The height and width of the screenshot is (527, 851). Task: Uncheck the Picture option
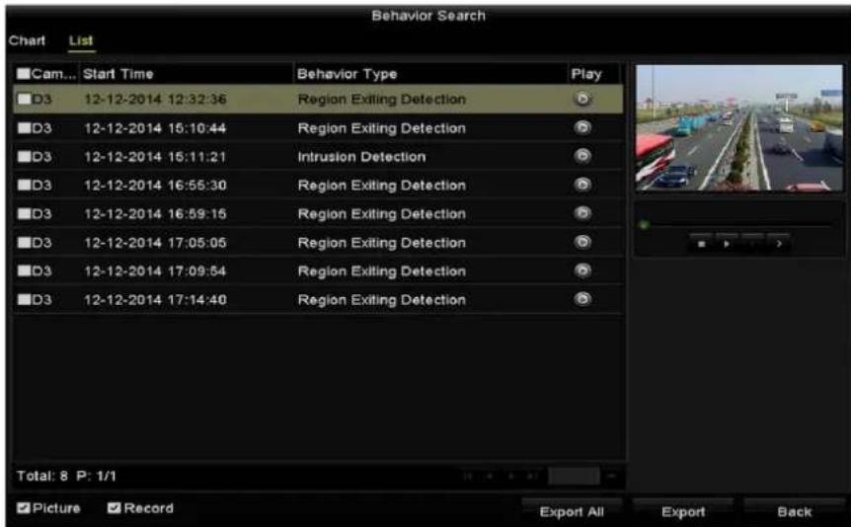(x=23, y=508)
